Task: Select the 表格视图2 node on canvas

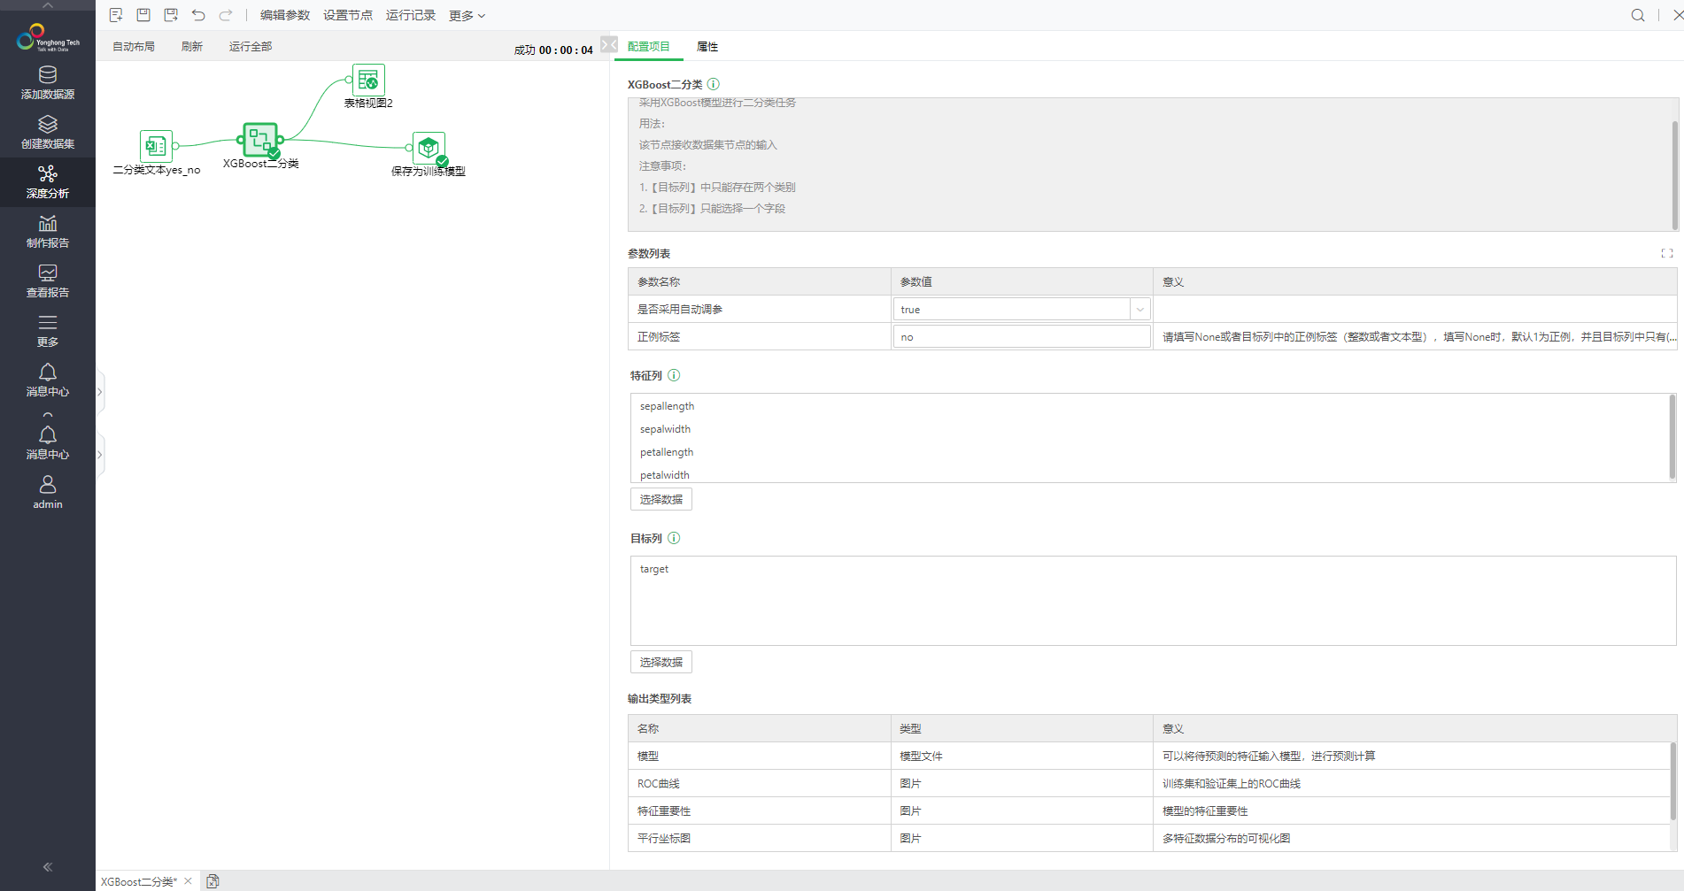Action: (368, 81)
